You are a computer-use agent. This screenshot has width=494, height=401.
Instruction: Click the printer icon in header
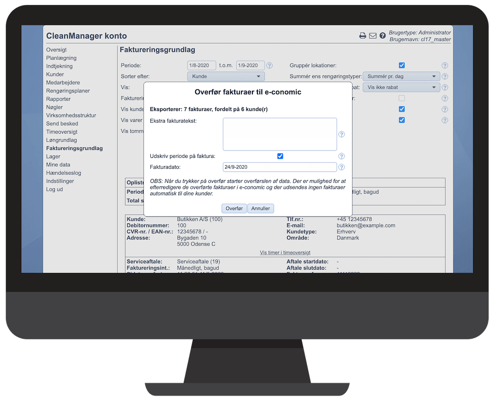pyautogui.click(x=363, y=36)
